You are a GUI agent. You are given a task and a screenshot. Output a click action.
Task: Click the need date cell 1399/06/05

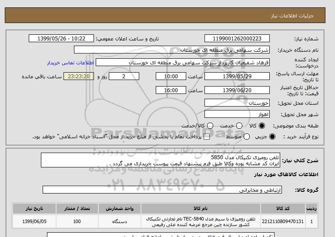point(34,221)
